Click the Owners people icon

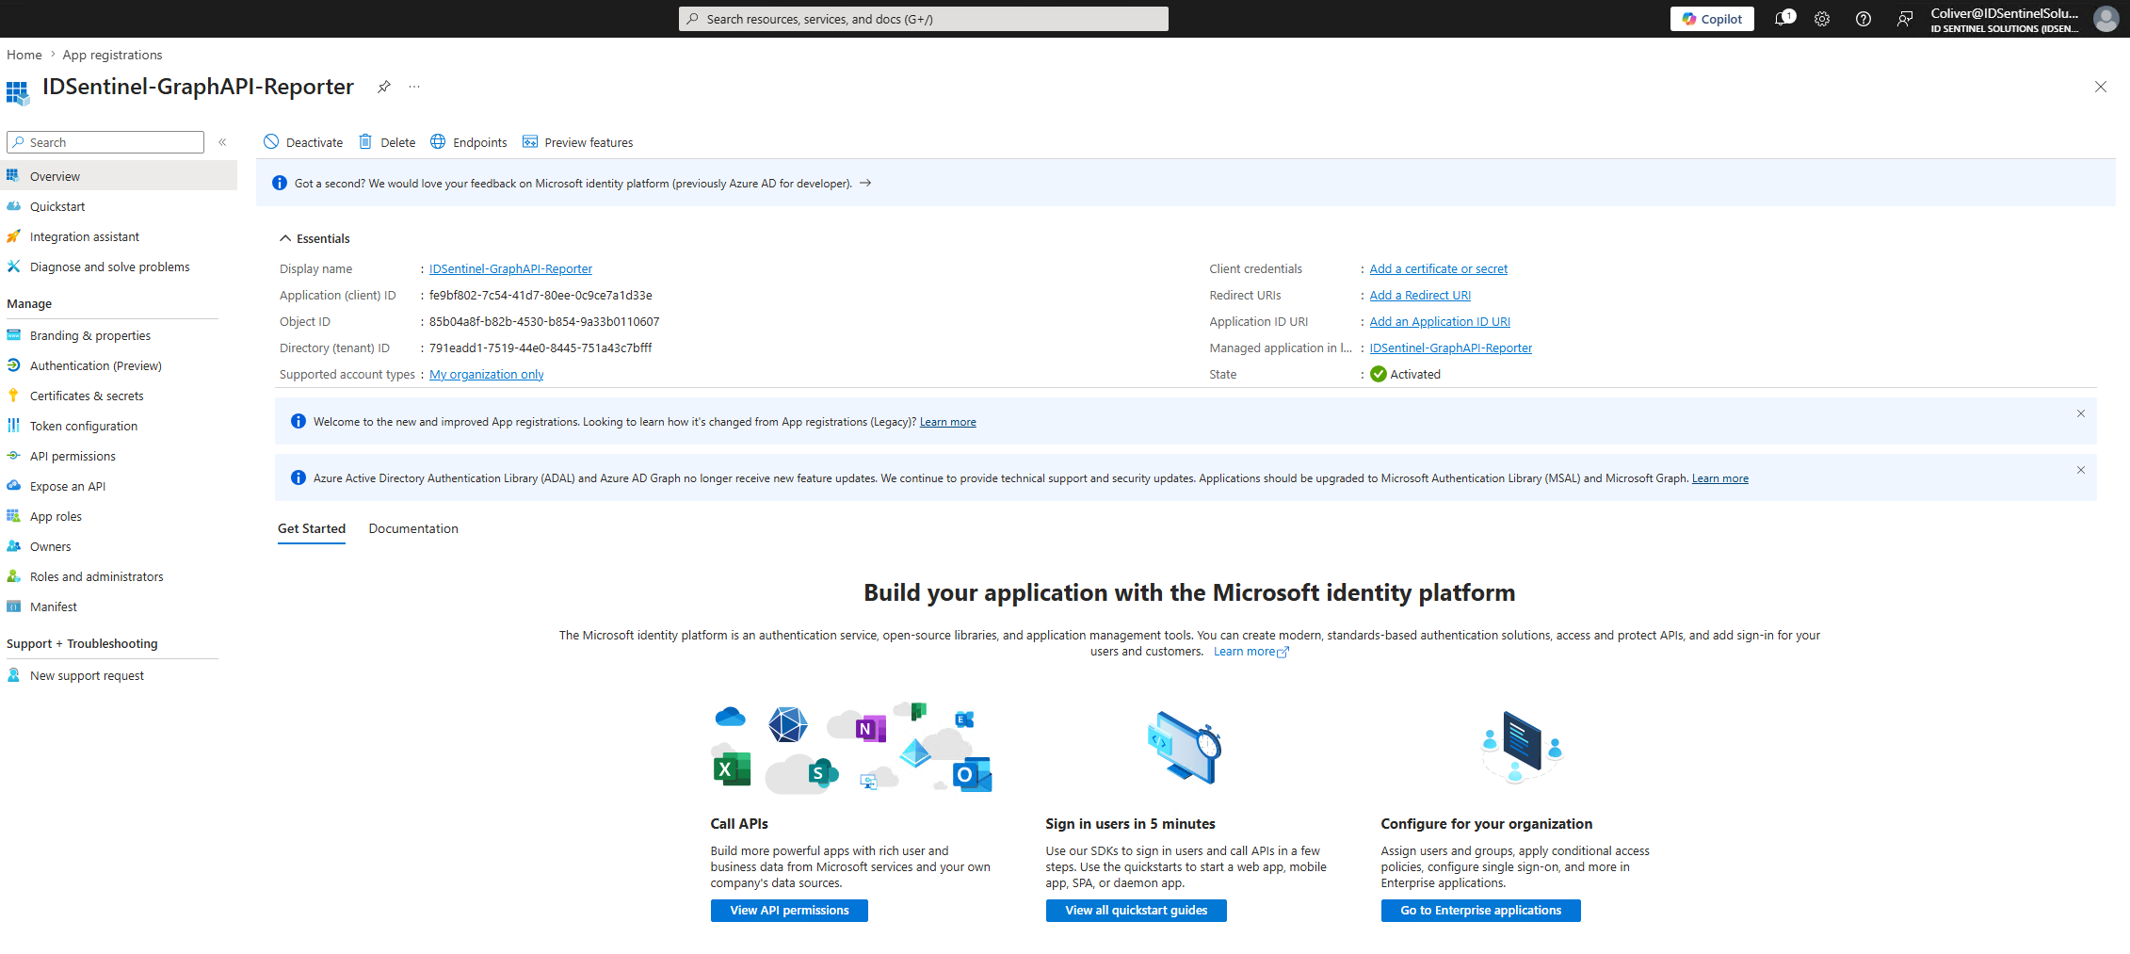click(x=13, y=546)
